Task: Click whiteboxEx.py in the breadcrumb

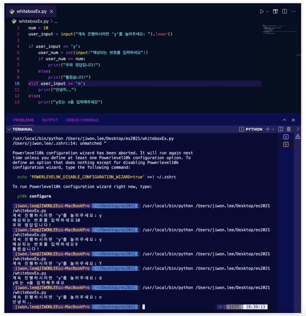Action: point(33,21)
